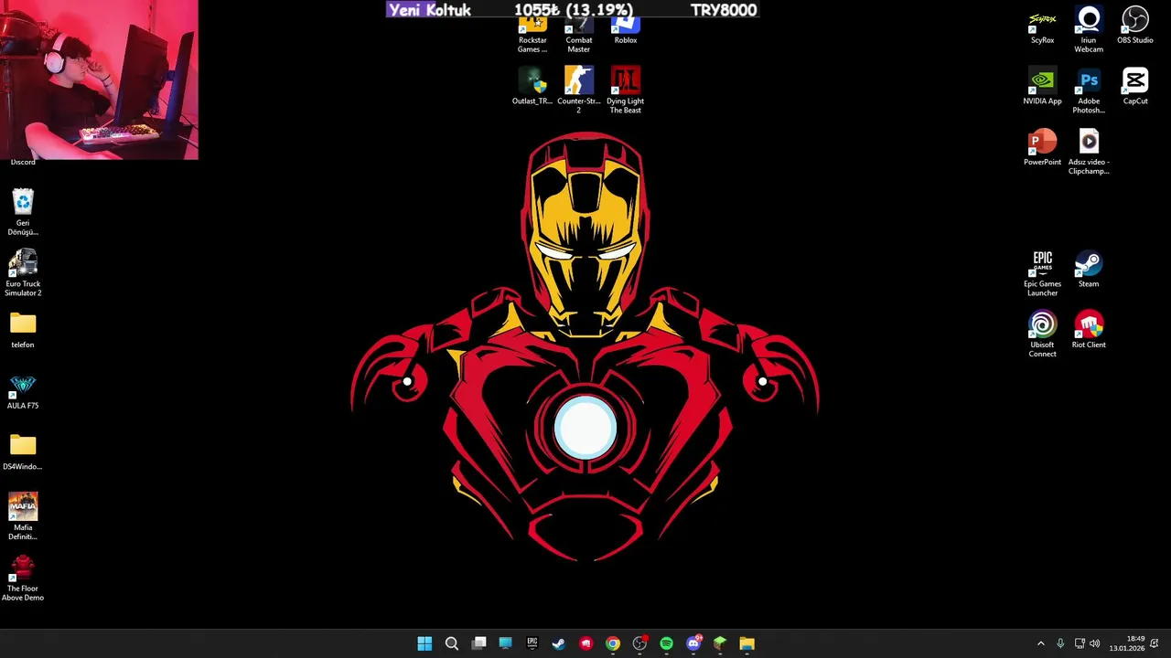The height and width of the screenshot is (658, 1171).
Task: Select the Outlast_TR desktop icon
Action: [x=532, y=87]
